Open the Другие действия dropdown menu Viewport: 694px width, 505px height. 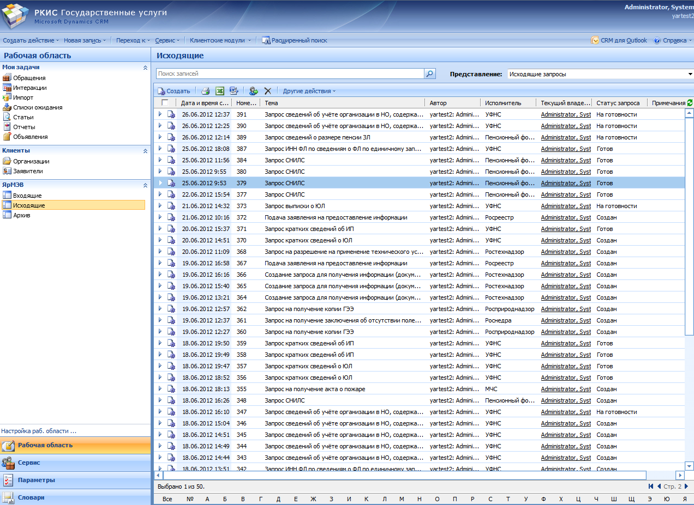(309, 91)
